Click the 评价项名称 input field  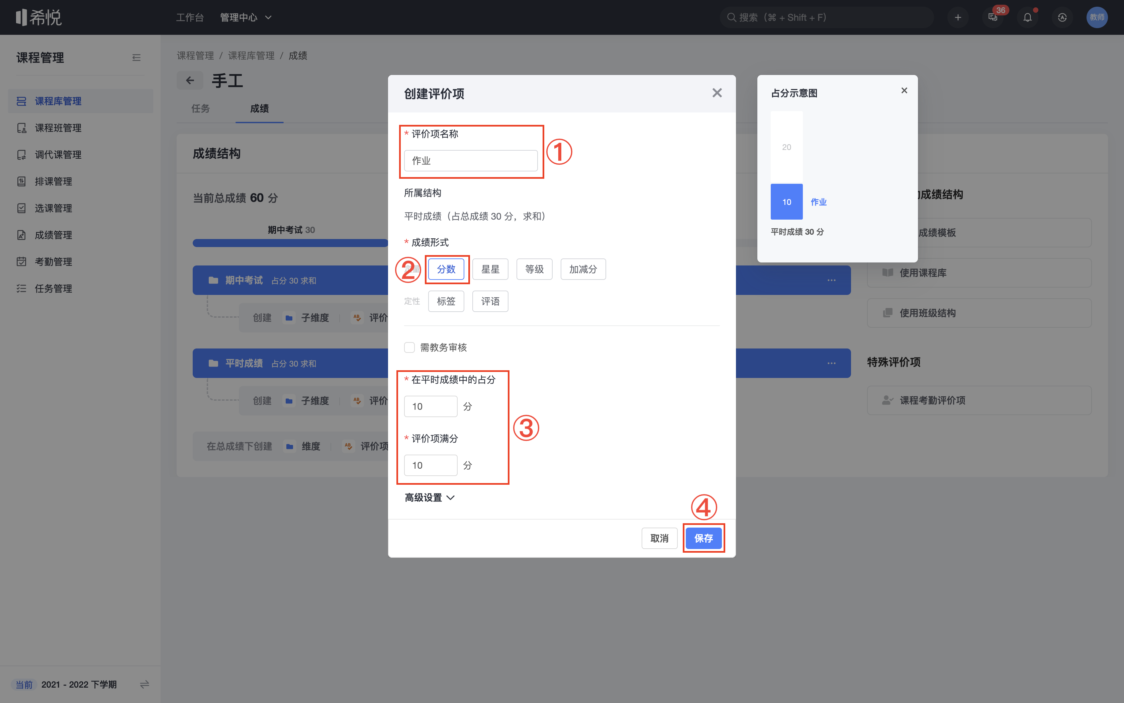click(470, 160)
